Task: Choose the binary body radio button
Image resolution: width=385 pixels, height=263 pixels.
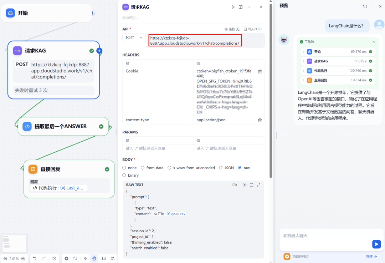Action: coord(124,175)
